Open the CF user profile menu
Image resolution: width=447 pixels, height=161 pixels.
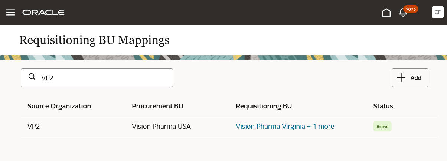[438, 12]
